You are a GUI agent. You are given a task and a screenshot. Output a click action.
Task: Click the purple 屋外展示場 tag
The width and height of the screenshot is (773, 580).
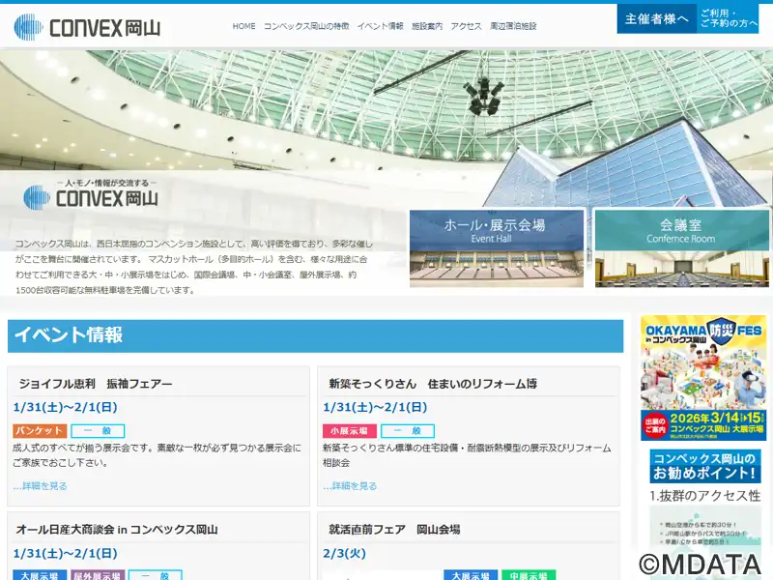point(98,575)
